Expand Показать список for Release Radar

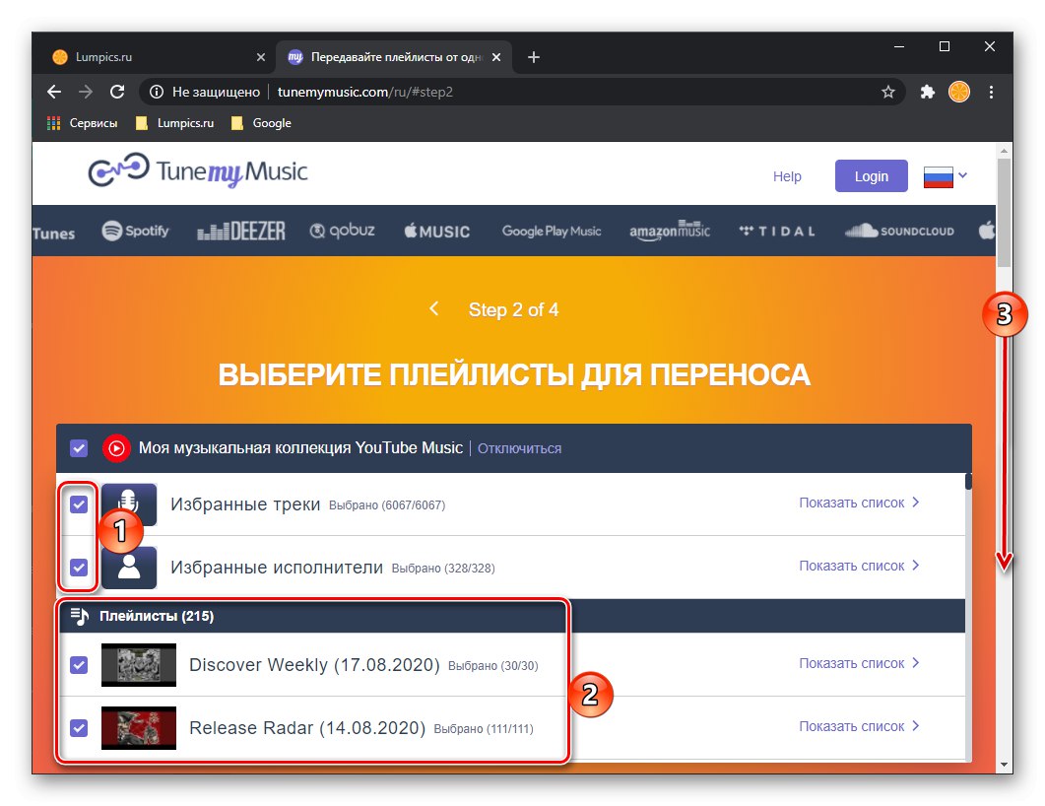coord(859,726)
